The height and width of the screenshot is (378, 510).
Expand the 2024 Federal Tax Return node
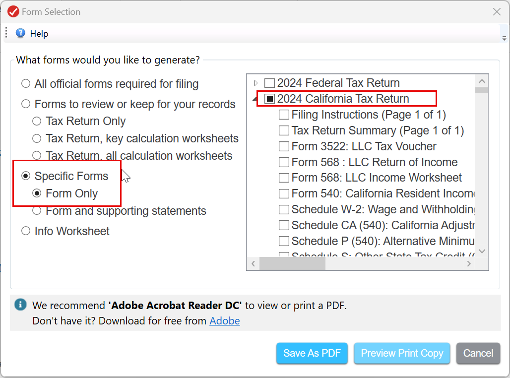(x=255, y=83)
